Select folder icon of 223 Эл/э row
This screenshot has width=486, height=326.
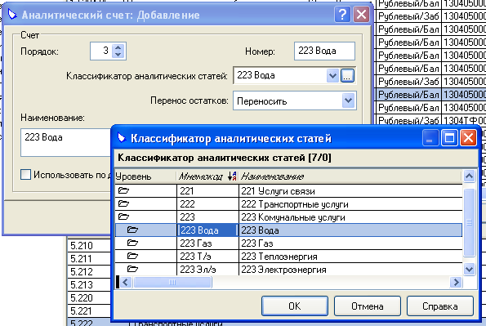click(x=132, y=269)
